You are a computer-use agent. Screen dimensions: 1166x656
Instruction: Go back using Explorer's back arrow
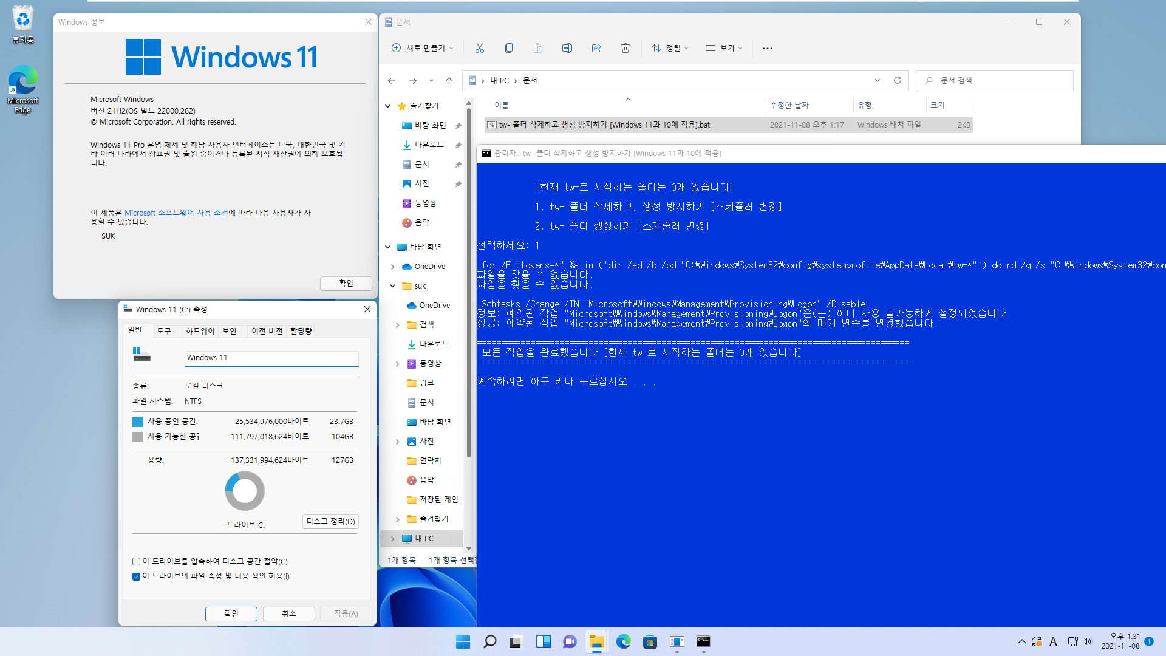click(392, 80)
